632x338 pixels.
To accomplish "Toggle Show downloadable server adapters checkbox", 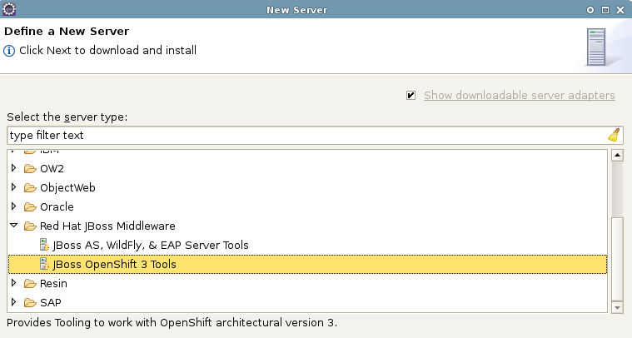I will tap(411, 96).
